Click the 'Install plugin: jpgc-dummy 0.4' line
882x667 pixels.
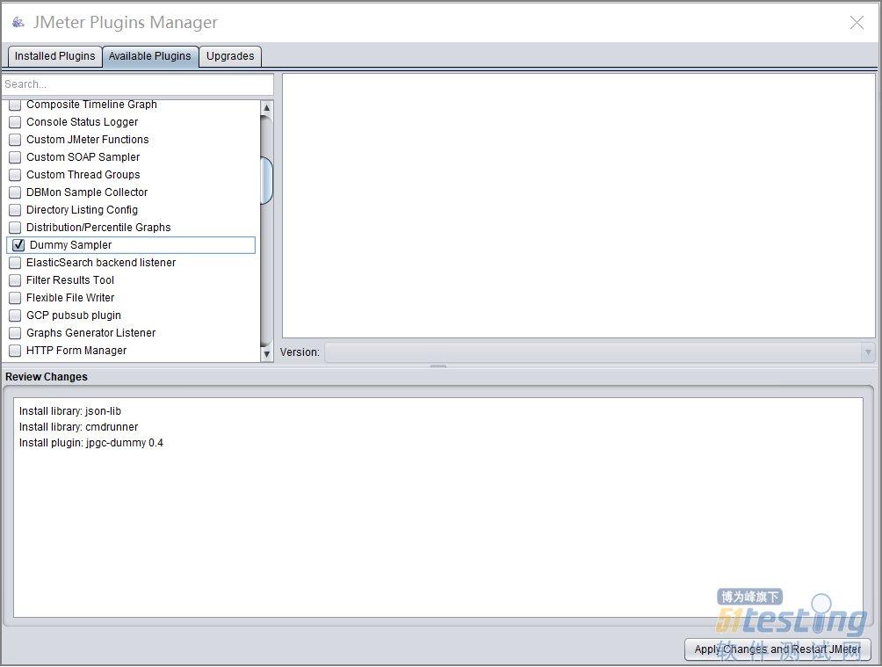(91, 443)
